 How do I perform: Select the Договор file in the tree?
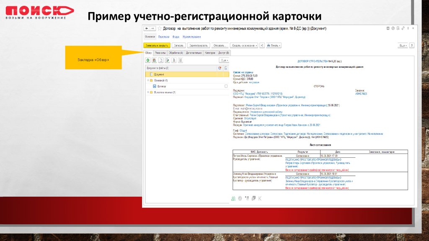tap(161, 86)
